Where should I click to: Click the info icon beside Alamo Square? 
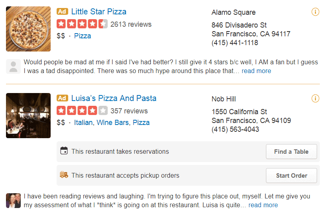[315, 12]
